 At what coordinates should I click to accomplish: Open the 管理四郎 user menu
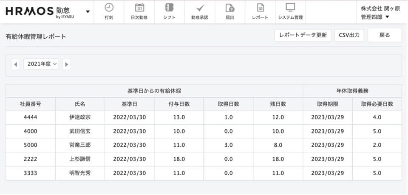point(374,17)
